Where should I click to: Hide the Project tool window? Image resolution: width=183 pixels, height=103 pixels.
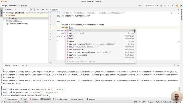(47, 9)
